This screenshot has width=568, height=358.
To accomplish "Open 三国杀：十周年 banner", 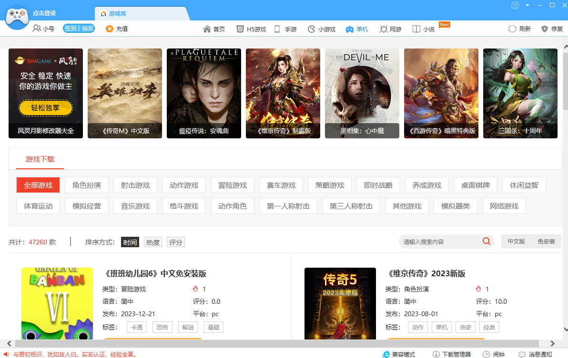I will coord(520,93).
